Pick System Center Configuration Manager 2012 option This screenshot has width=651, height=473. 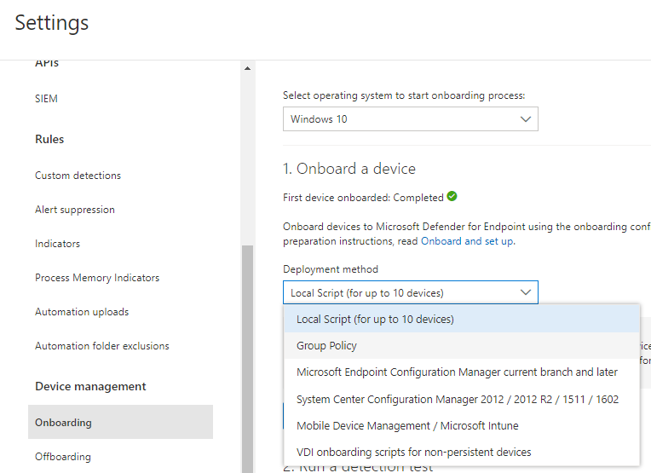tap(457, 399)
